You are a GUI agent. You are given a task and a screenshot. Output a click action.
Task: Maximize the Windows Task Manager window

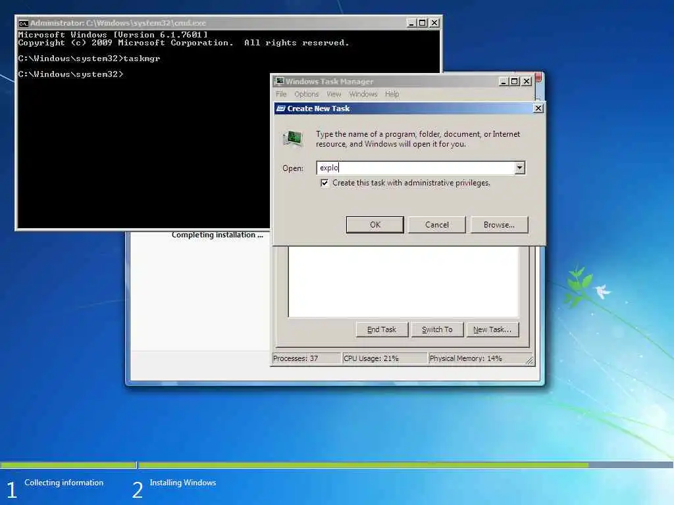[x=515, y=82]
